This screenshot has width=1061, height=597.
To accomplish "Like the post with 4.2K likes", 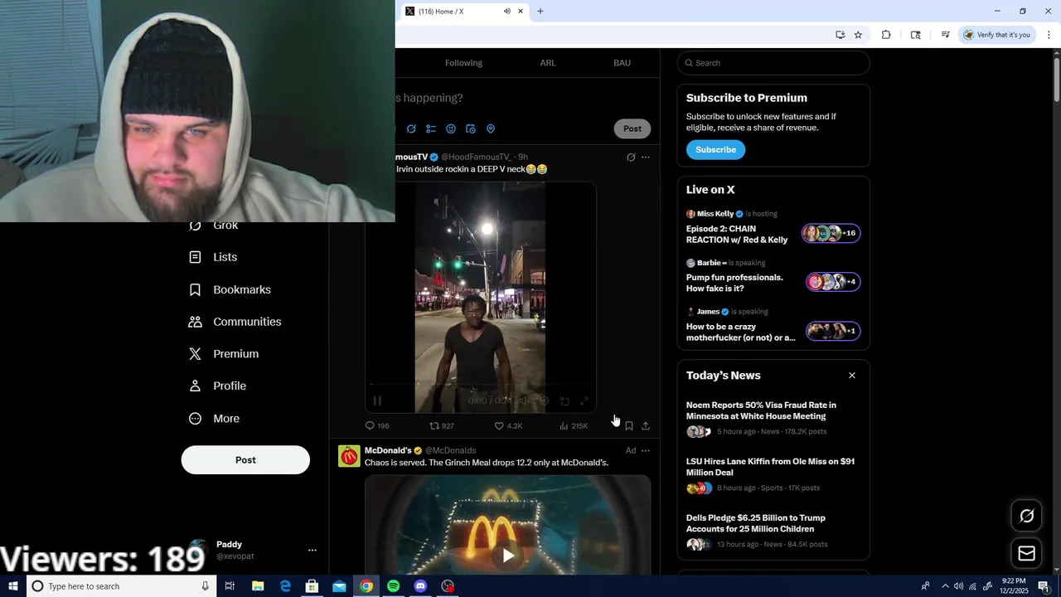I will (x=508, y=425).
